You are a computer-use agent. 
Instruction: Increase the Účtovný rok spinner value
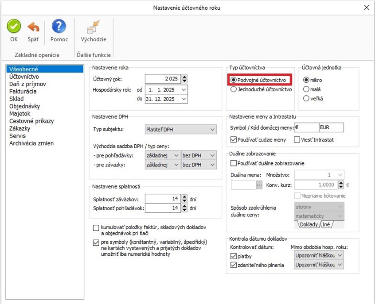[x=184, y=77]
